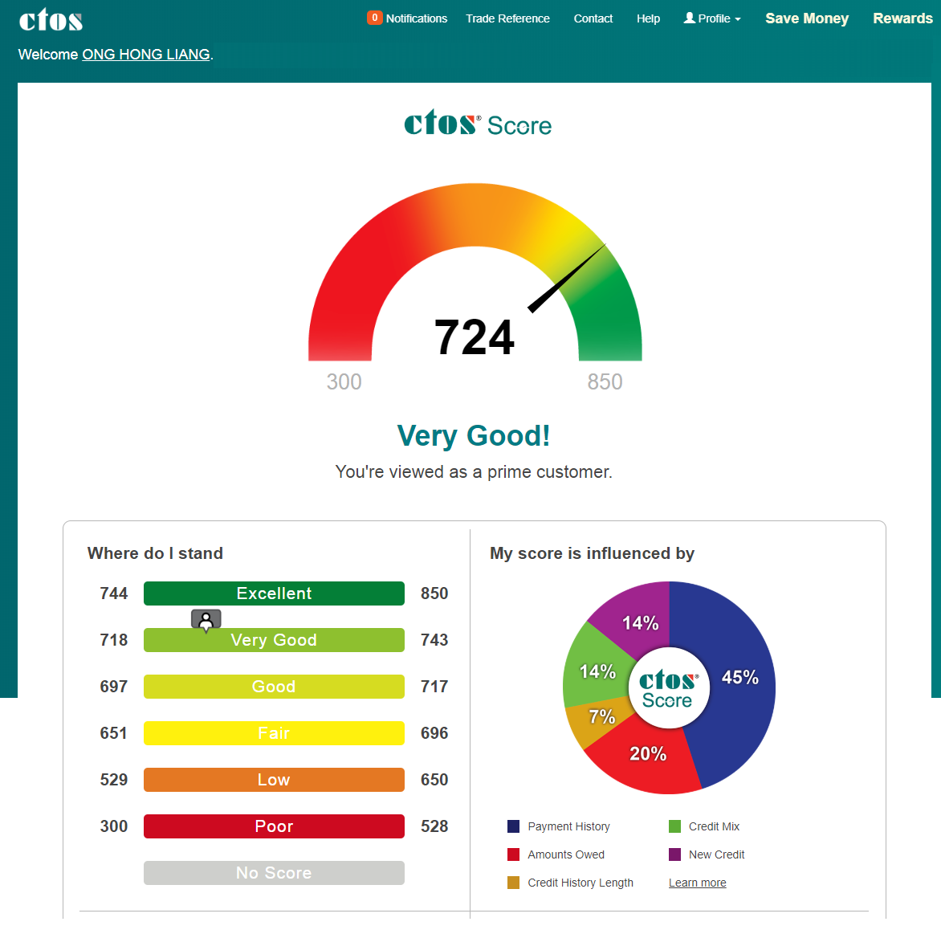Image resolution: width=941 pixels, height=938 pixels.
Task: Click the 717 upper bound of Good
Action: point(434,687)
